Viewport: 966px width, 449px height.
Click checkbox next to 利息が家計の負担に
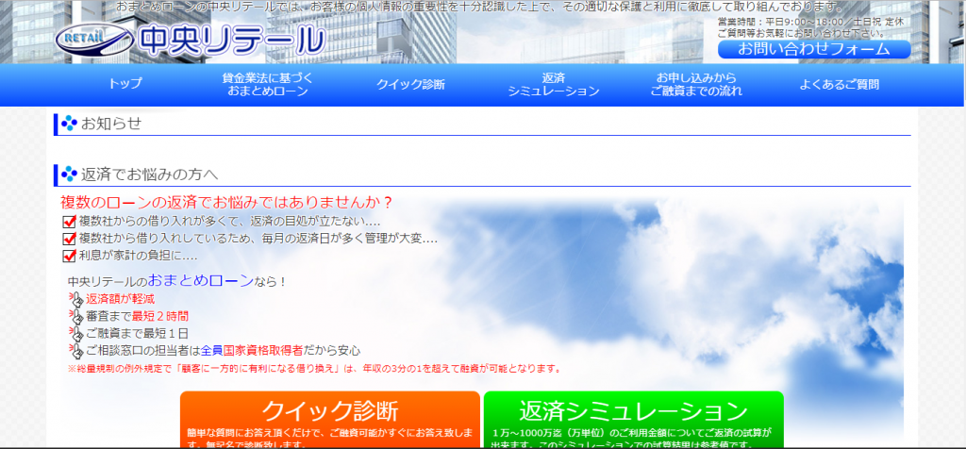coord(69,256)
